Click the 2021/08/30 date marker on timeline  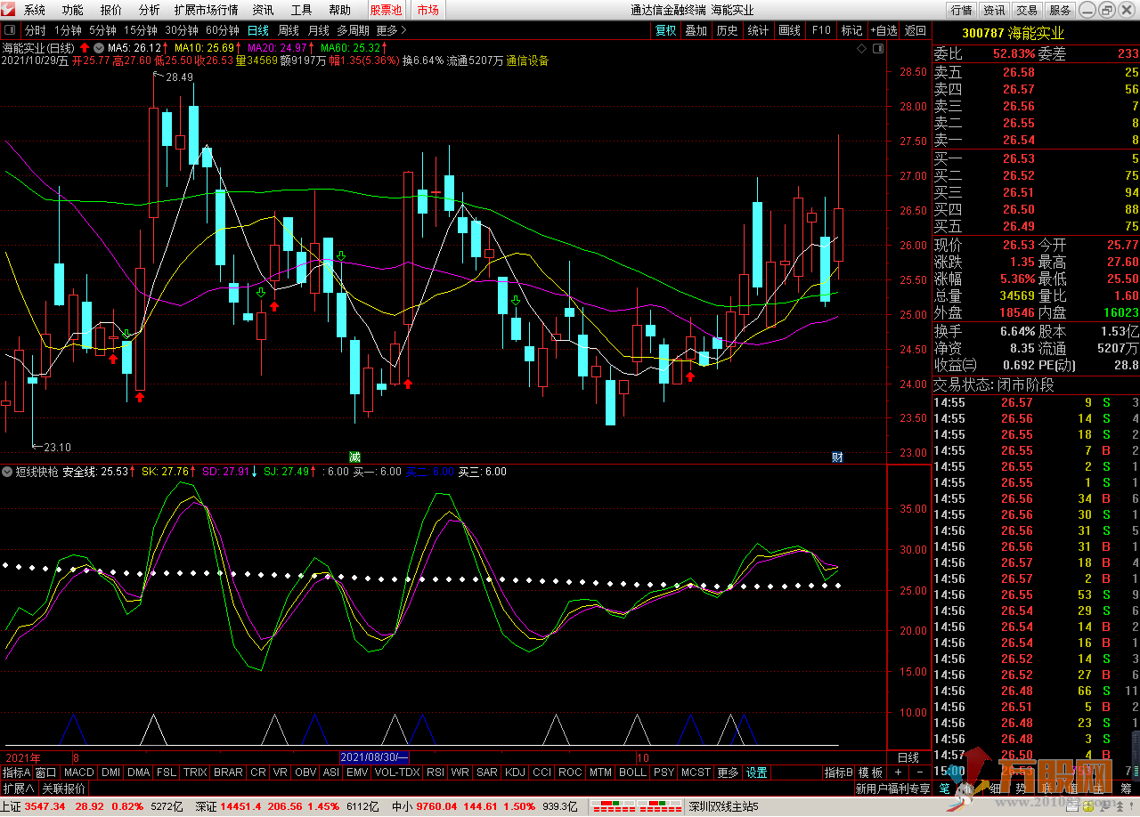pyautogui.click(x=374, y=757)
